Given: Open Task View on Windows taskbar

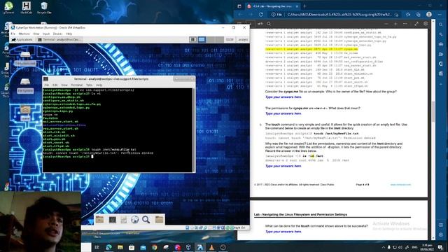Looking at the screenshot, I should pyautogui.click(x=97, y=247).
